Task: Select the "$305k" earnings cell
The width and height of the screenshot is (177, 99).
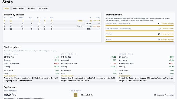Action: coord(88,24)
